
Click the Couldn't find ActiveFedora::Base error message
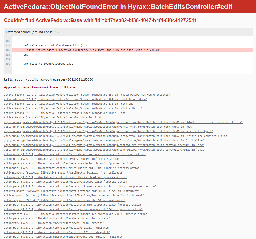coord(100,20)
